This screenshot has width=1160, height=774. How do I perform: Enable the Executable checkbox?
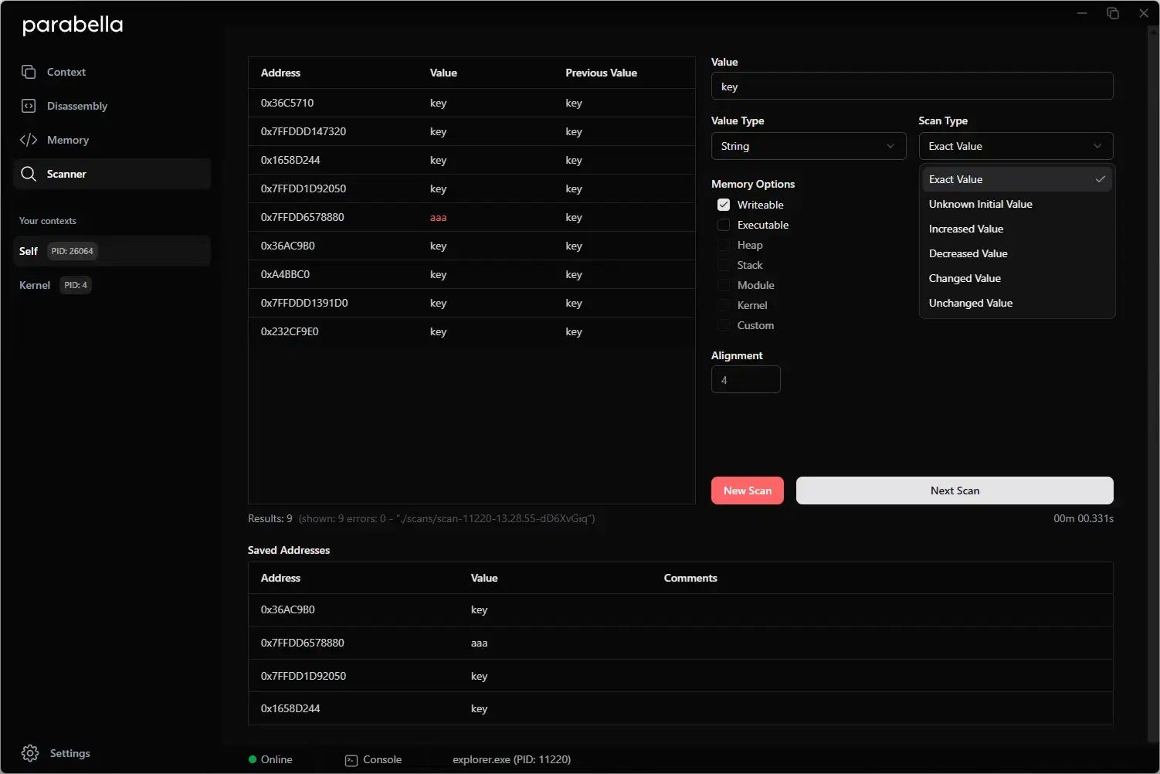tap(724, 225)
